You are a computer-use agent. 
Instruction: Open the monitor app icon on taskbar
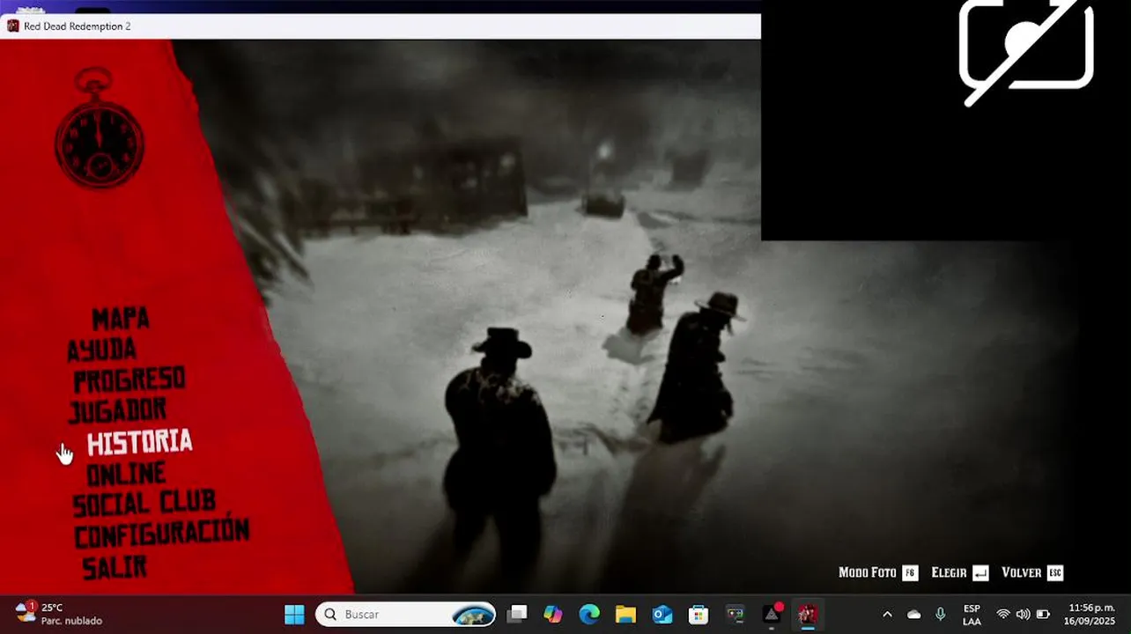point(735,614)
